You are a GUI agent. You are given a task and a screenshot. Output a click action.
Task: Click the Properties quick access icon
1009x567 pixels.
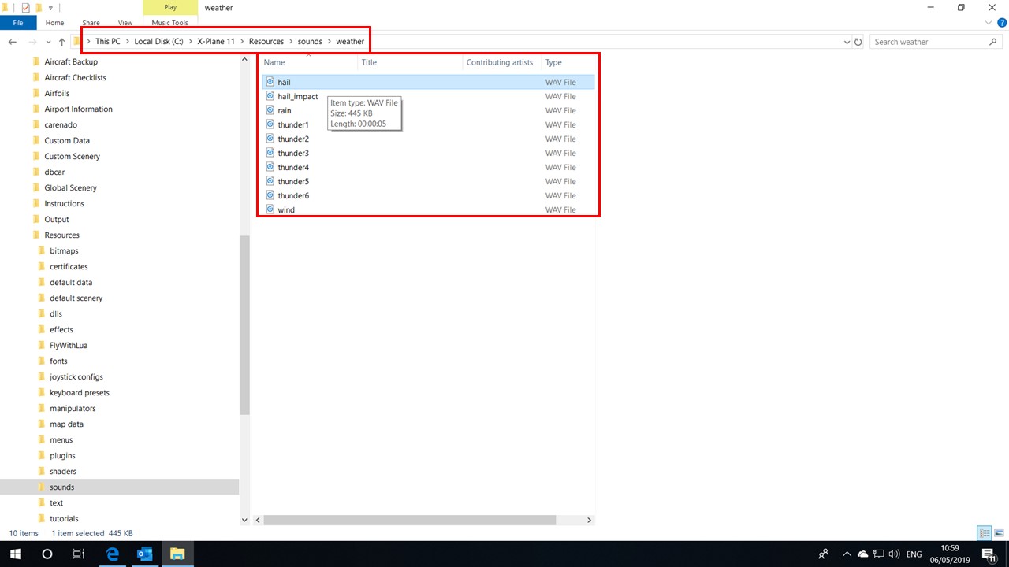pos(25,8)
